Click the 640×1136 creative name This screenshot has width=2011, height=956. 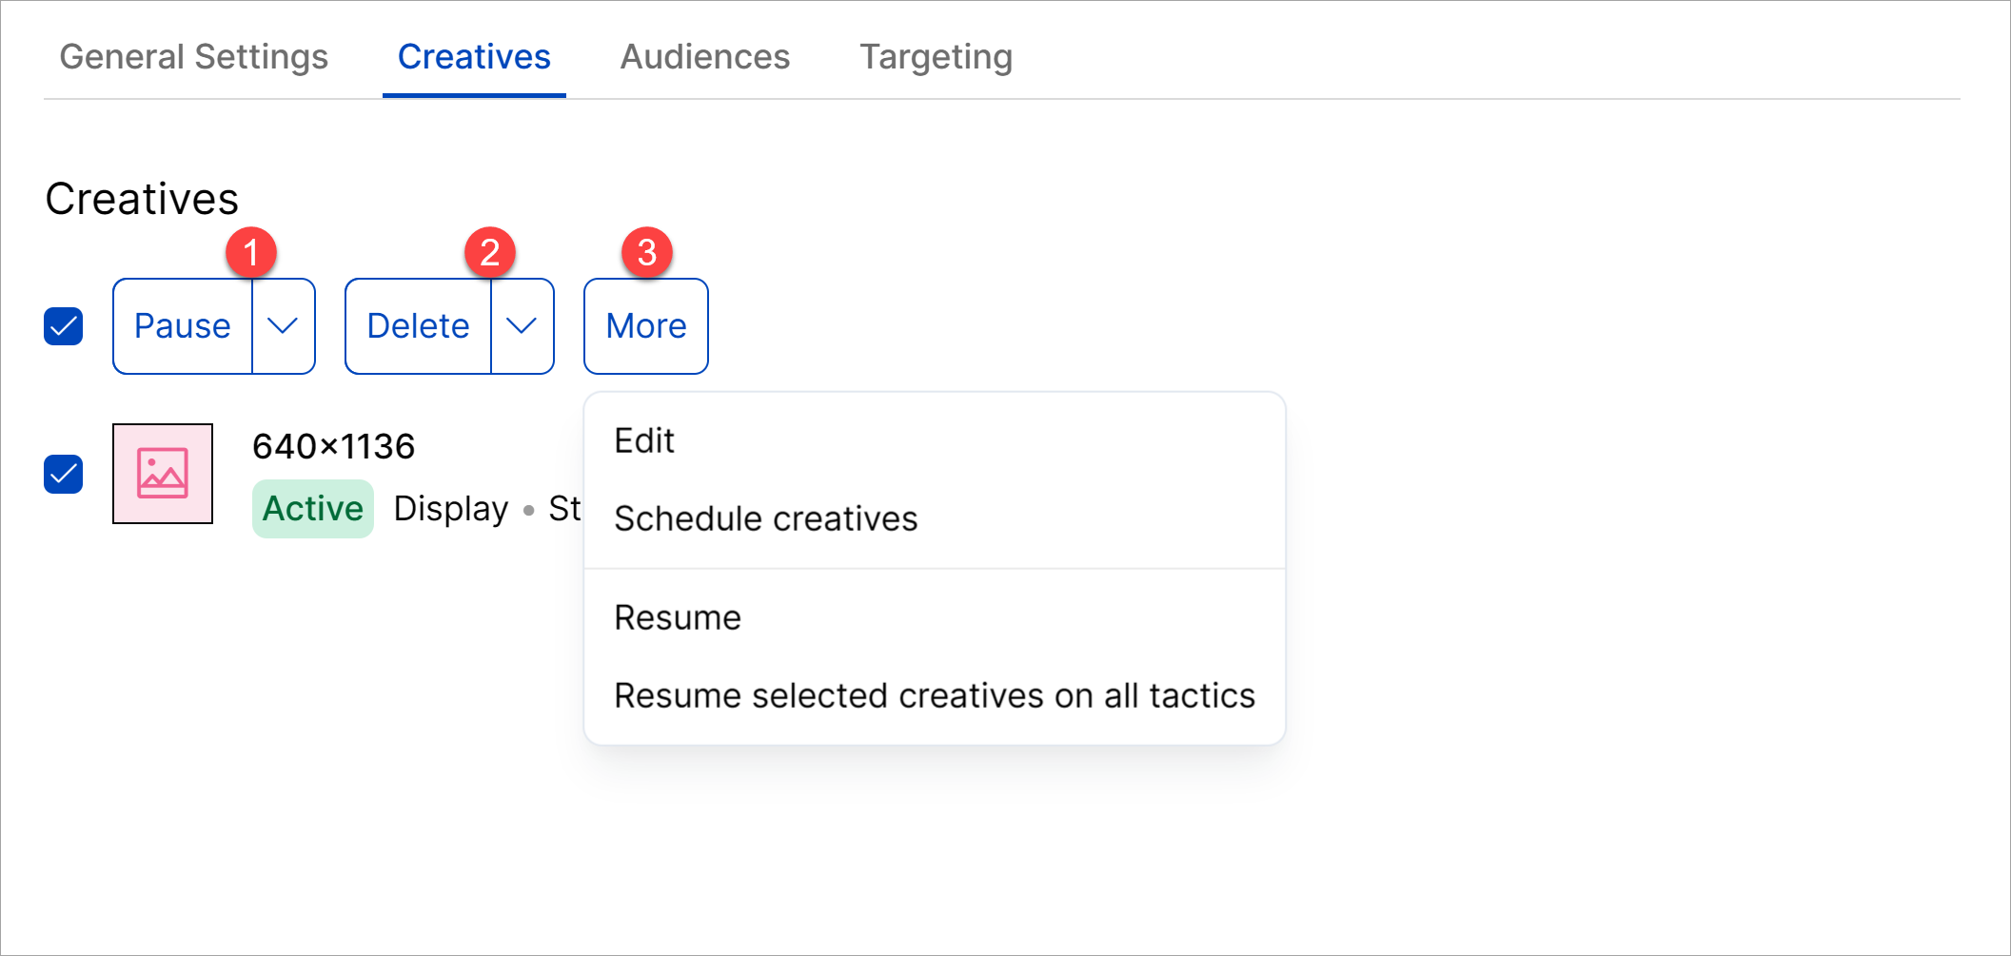tap(333, 446)
